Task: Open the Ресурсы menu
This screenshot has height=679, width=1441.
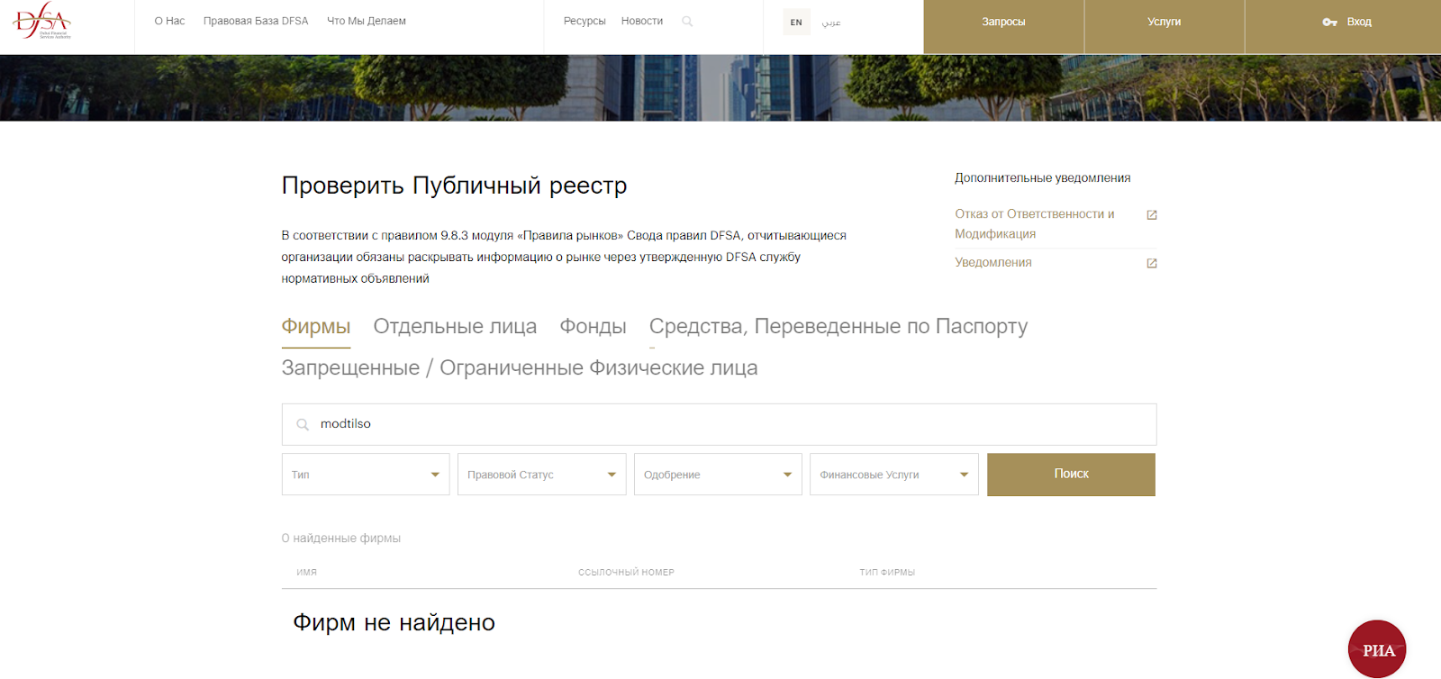Action: pyautogui.click(x=585, y=21)
